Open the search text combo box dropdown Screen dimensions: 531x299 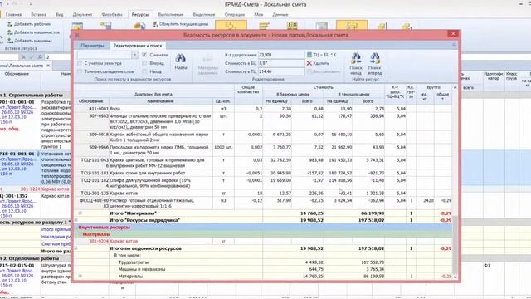[134, 55]
